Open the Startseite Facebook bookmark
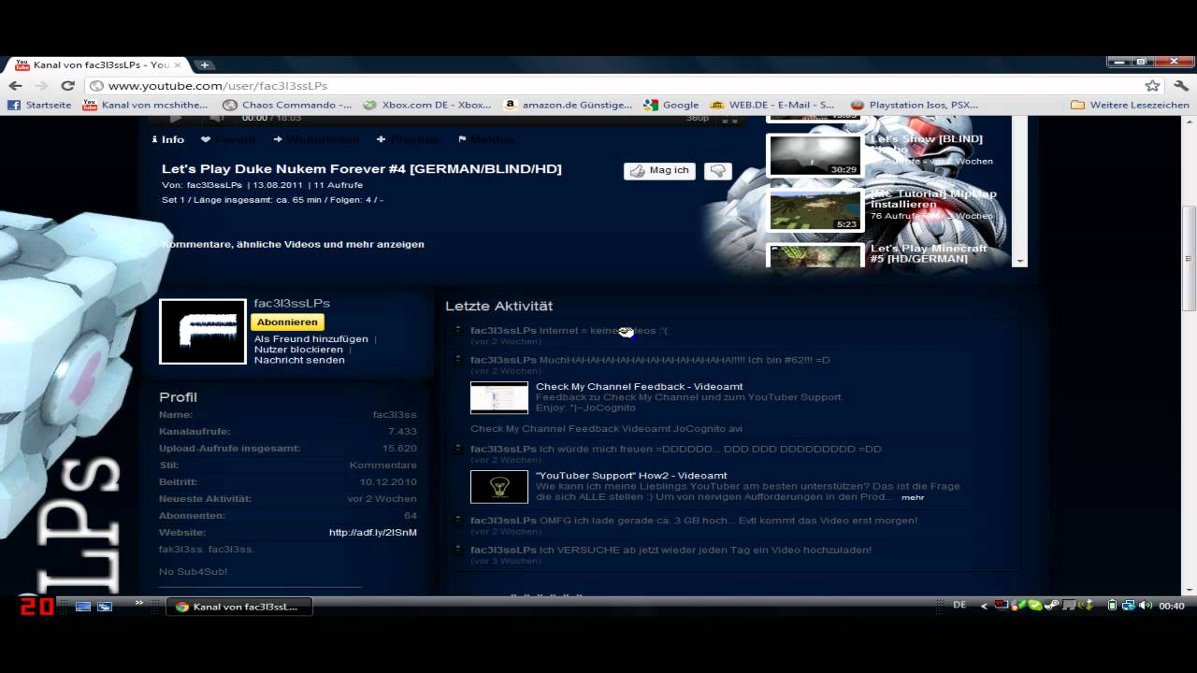Screen dimensions: 1197x673 [x=40, y=105]
